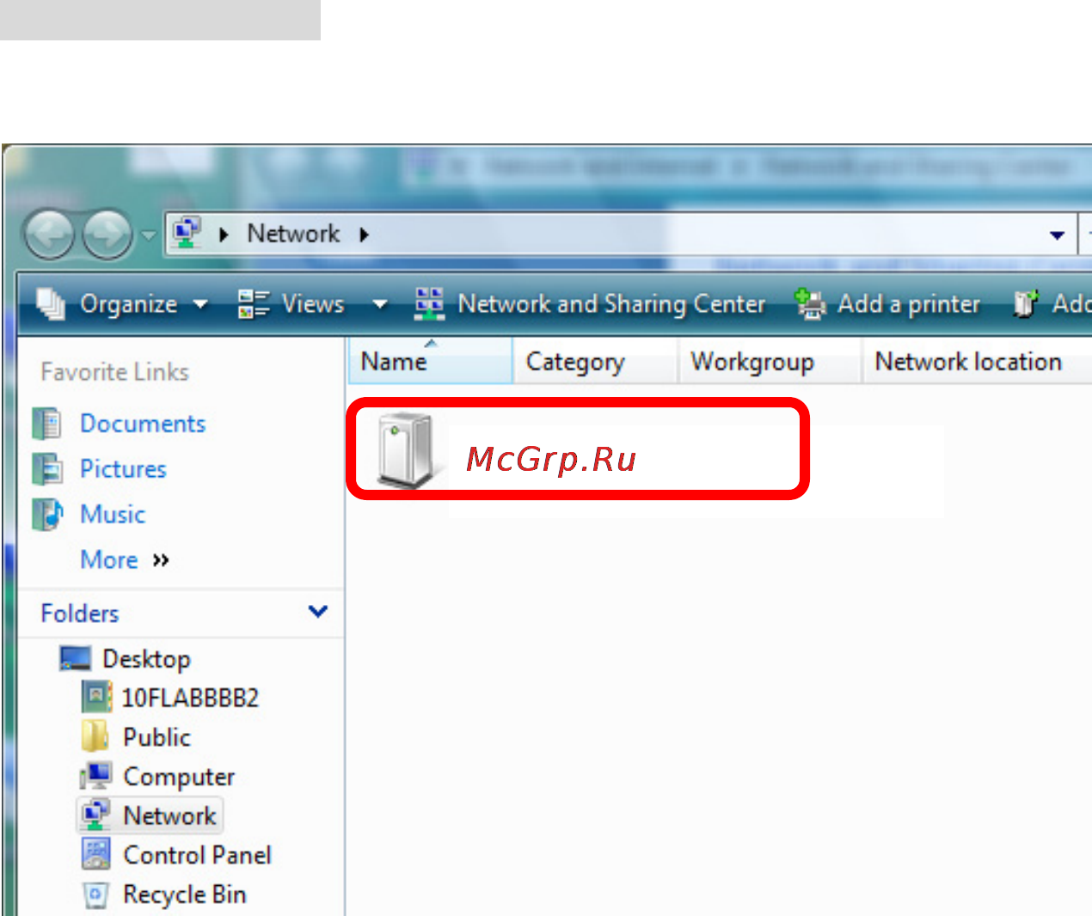Click the Forward navigation arrow

click(107, 235)
